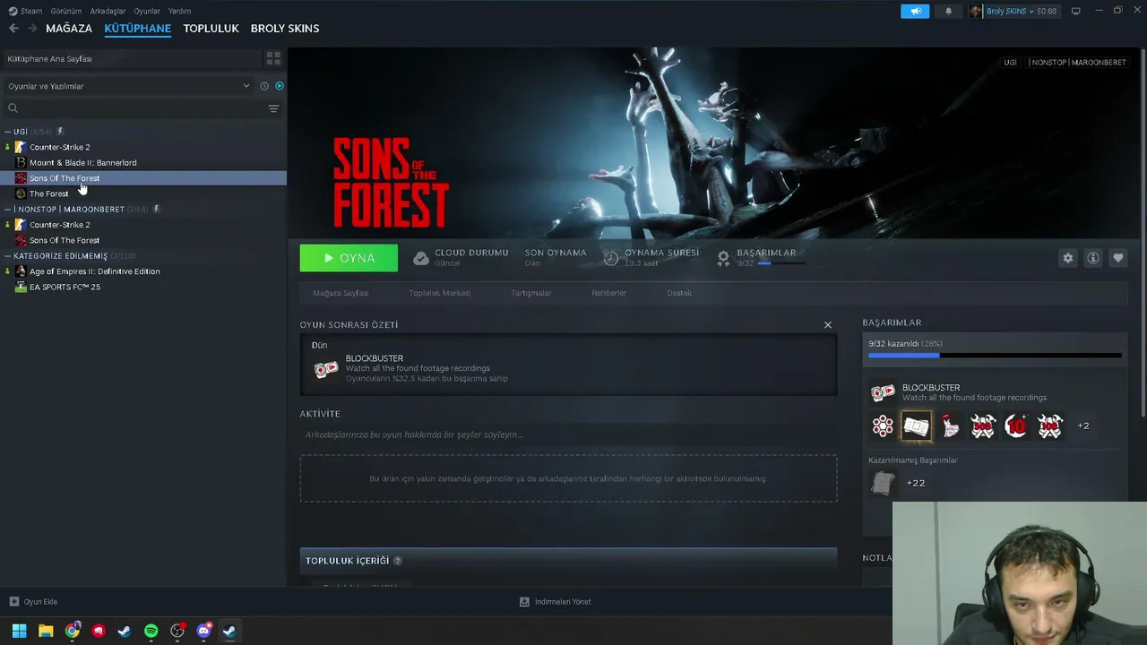Click the locked achievement icon
The width and height of the screenshot is (1147, 645).
pyautogui.click(x=883, y=484)
